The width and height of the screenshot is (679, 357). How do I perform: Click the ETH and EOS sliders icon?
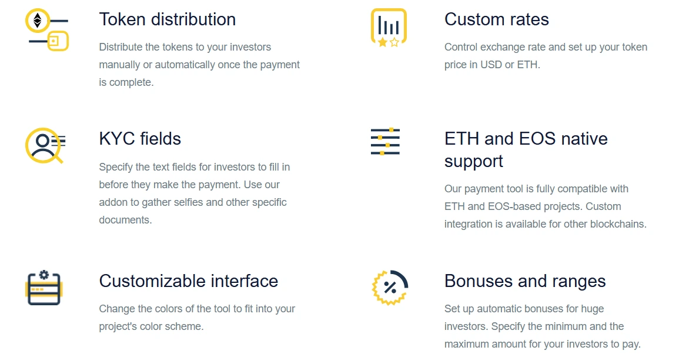point(385,142)
